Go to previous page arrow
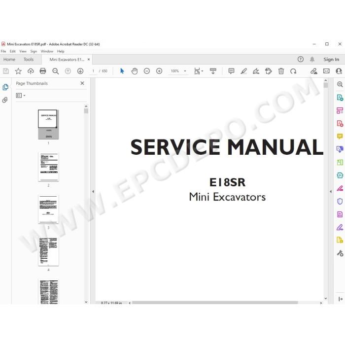Screen dimensions: 345x345 click(68, 71)
